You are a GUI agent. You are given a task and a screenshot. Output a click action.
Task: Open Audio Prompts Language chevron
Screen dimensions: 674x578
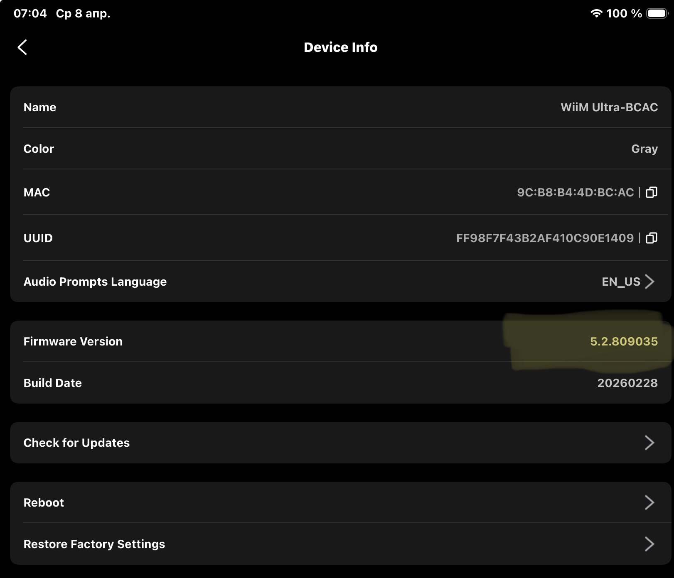click(649, 282)
